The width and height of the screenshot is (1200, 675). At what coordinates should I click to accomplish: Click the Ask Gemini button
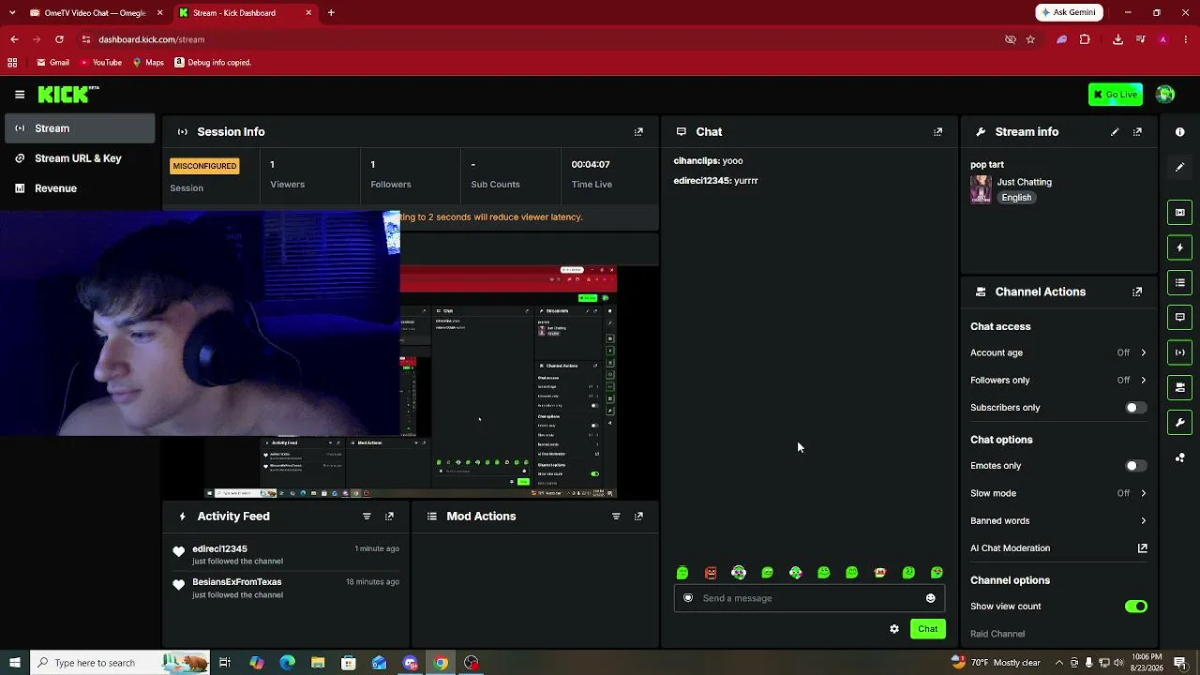(1069, 12)
